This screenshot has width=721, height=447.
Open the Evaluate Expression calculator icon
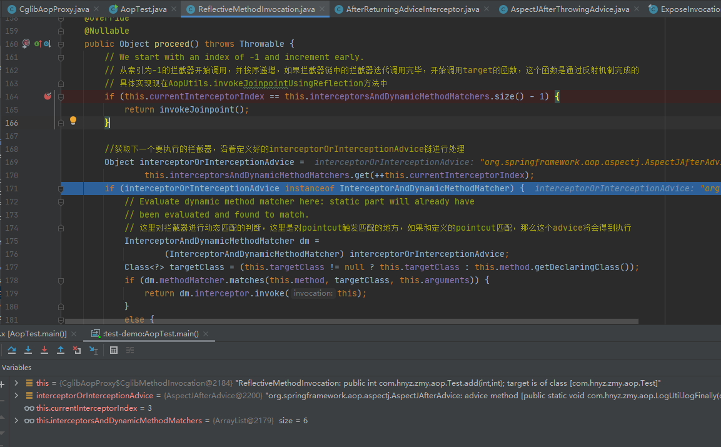114,351
